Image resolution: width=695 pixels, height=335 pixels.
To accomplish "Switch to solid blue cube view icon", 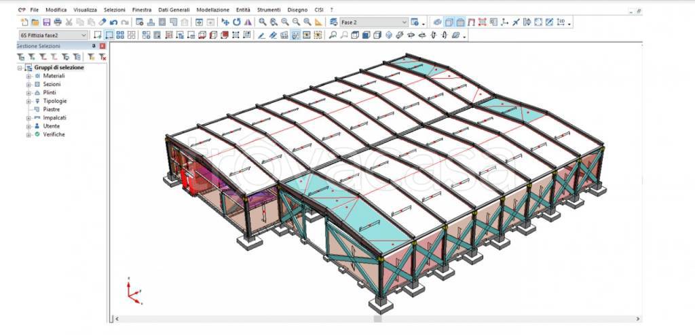I will pos(366,35).
